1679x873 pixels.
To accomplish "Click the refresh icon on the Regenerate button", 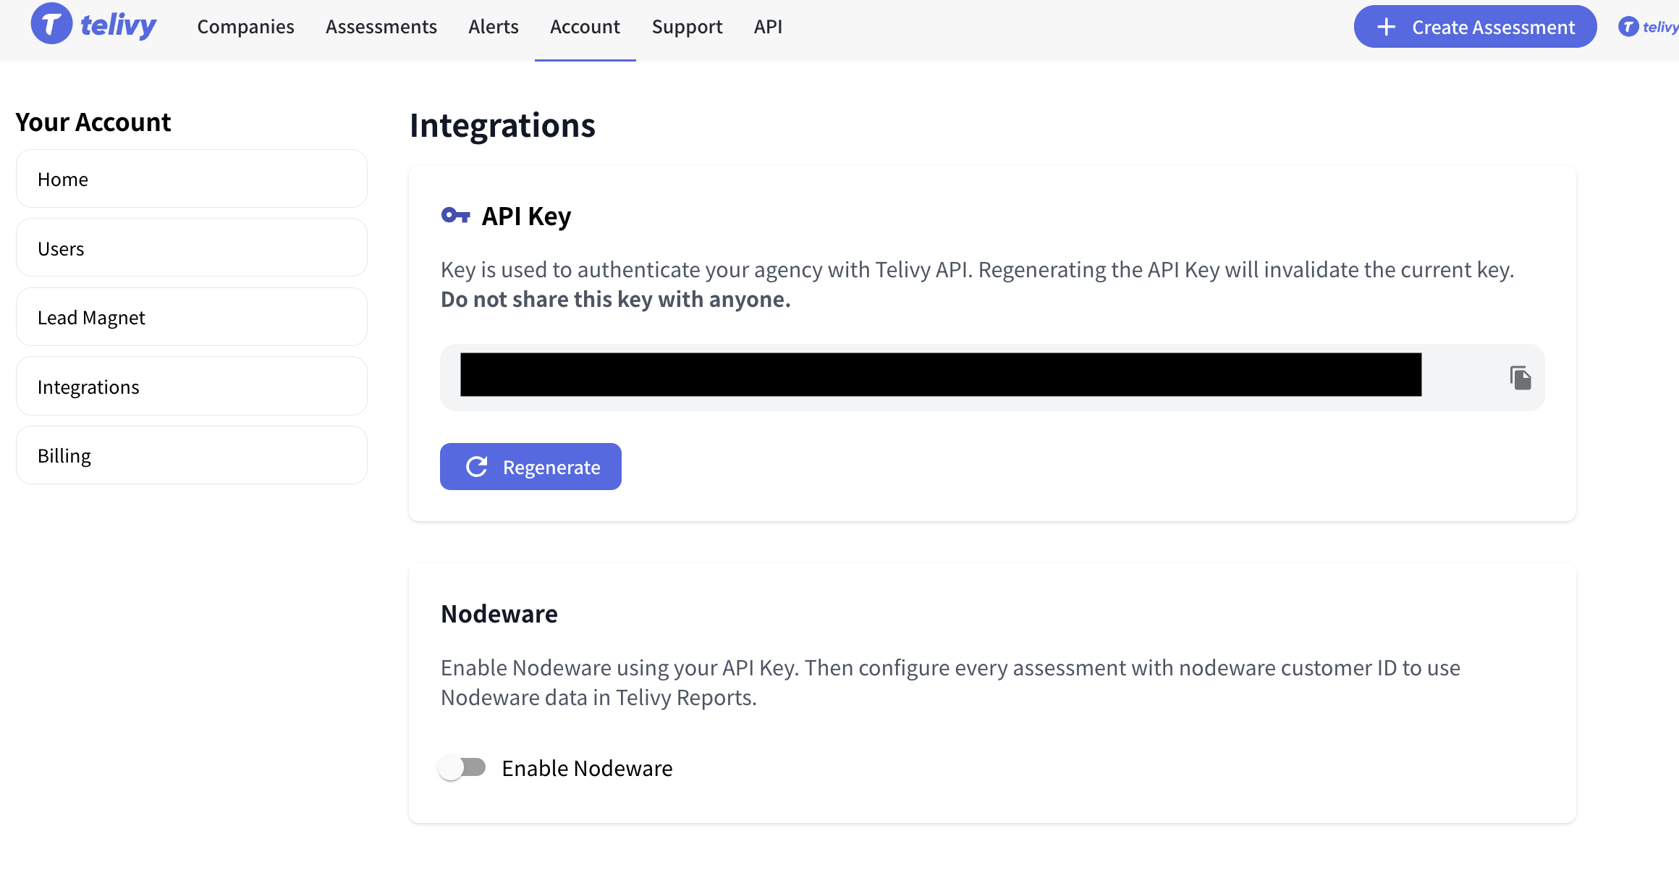I will (x=477, y=467).
